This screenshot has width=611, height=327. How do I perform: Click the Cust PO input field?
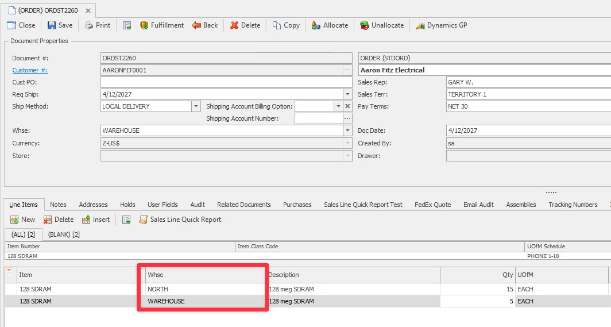226,82
